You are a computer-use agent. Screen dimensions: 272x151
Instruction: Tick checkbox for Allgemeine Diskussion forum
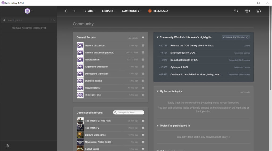click(143, 67)
